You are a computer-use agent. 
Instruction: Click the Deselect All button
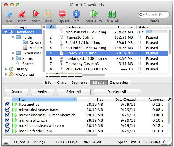pyautogui.click(x=117, y=92)
